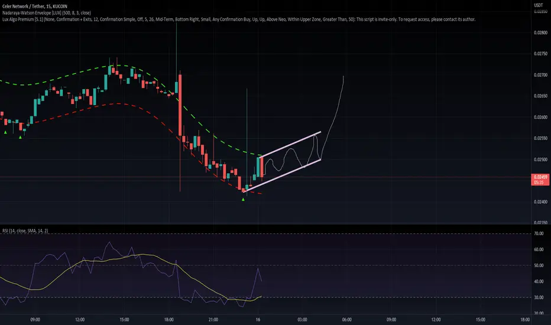Click the 0.02700 price axis label
The image size is (551, 325).
pyautogui.click(x=540, y=75)
